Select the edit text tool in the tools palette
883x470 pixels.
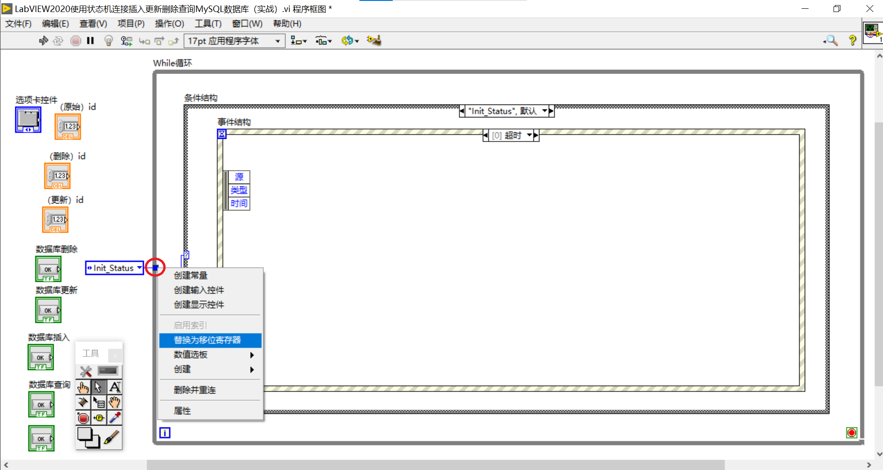pyautogui.click(x=115, y=387)
